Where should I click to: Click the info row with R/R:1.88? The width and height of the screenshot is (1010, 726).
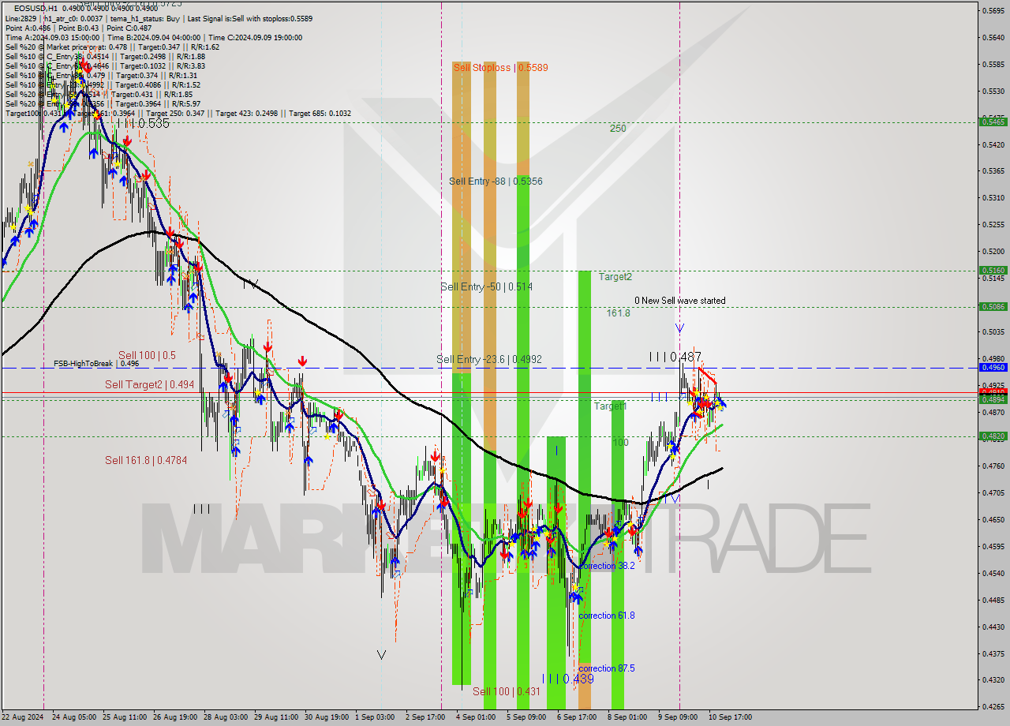pos(105,56)
